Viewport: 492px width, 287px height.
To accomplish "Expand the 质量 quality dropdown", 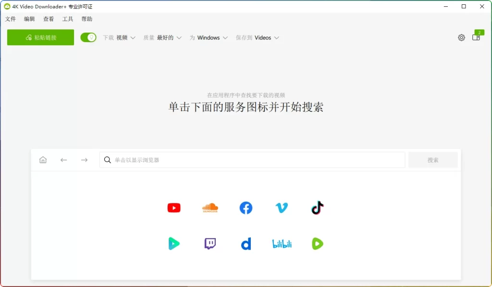I will [163, 37].
